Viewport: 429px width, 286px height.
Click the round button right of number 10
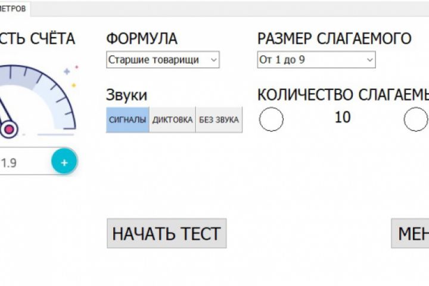(x=416, y=119)
